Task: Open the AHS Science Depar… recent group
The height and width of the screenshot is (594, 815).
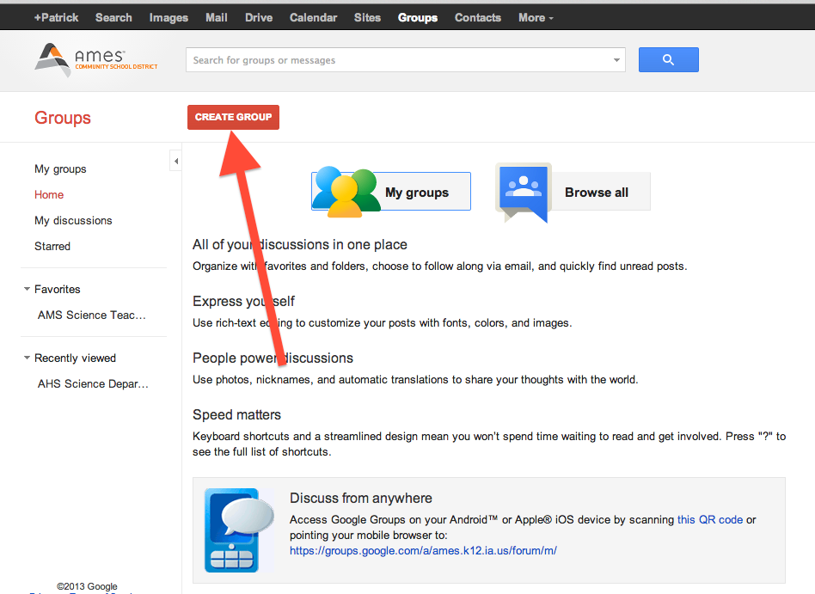Action: [x=93, y=383]
